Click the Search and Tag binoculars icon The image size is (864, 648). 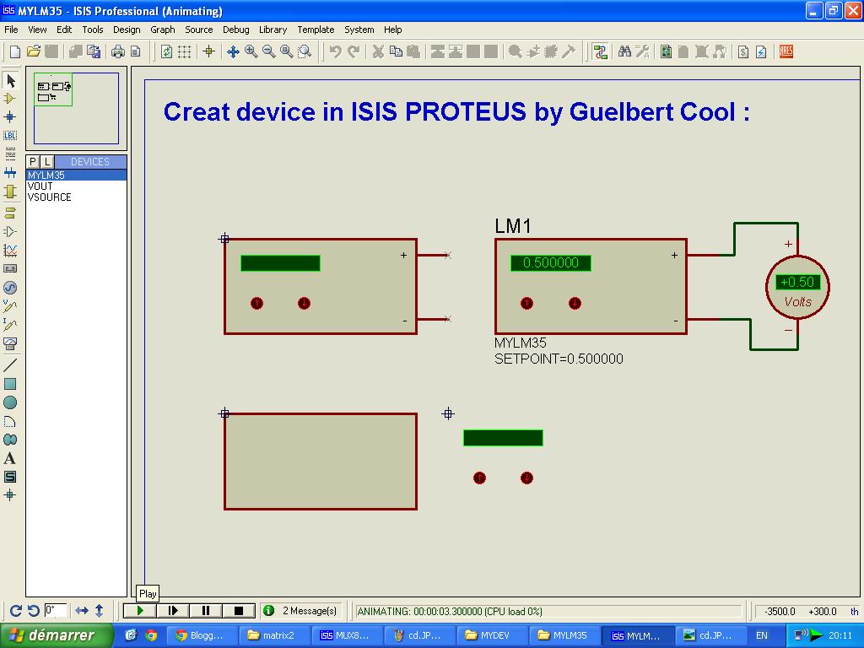(x=624, y=51)
